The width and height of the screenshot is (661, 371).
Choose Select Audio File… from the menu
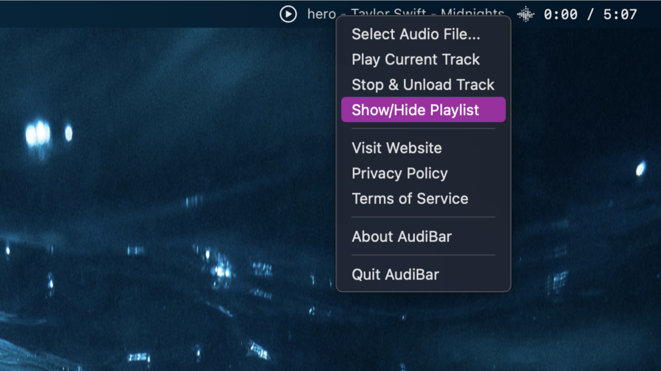[x=415, y=34]
